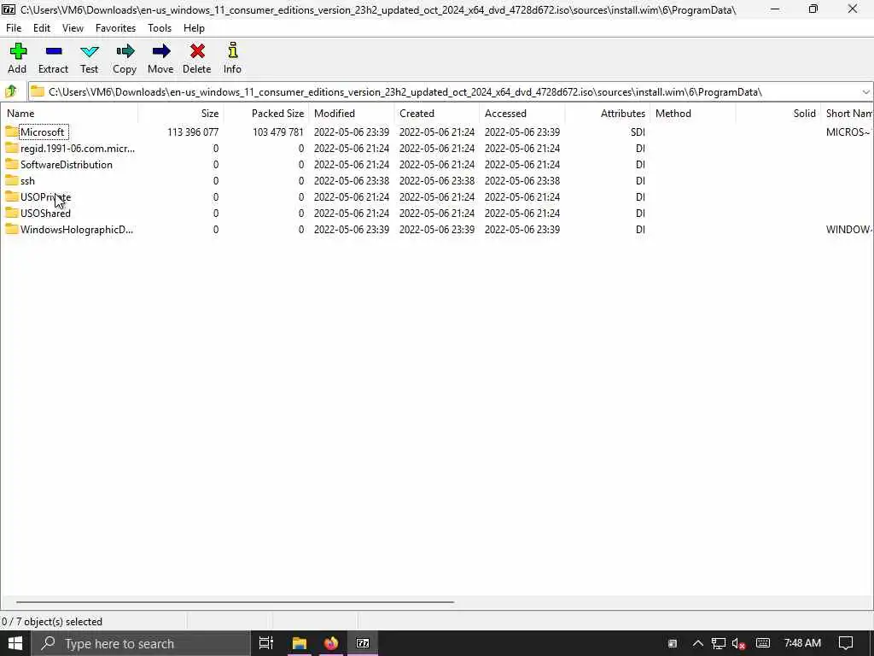The height and width of the screenshot is (656, 874).
Task: Select the USOPrivate folder icon
Action: click(x=12, y=196)
